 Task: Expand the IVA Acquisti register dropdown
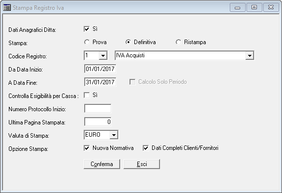[250, 55]
